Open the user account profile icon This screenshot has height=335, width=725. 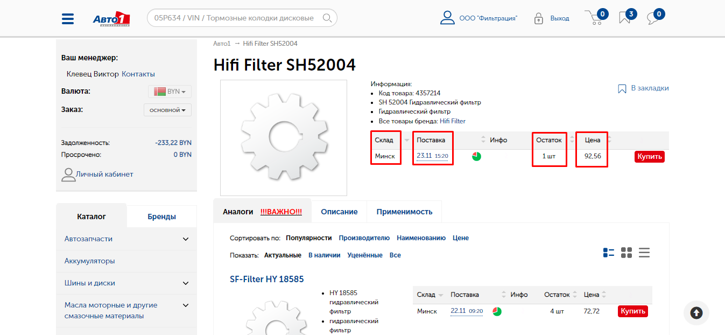click(x=448, y=18)
